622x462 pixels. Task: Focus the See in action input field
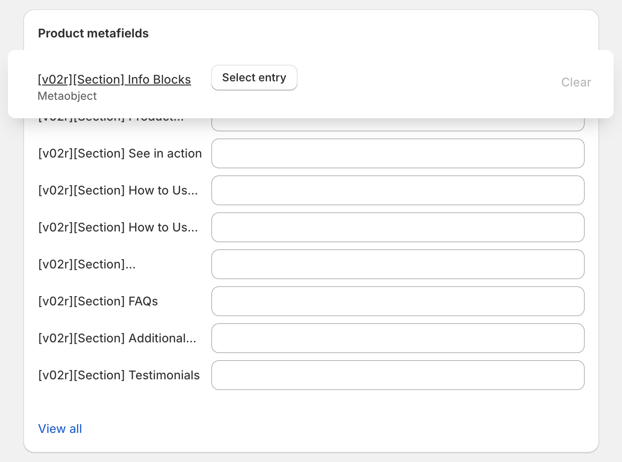click(x=398, y=153)
